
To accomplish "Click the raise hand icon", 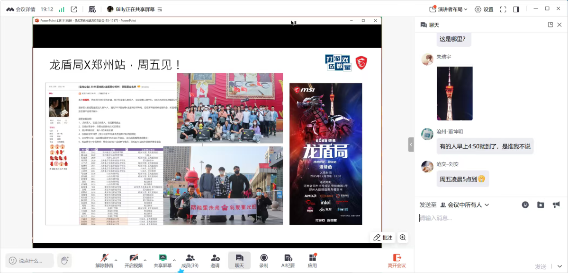I will pos(64,260).
